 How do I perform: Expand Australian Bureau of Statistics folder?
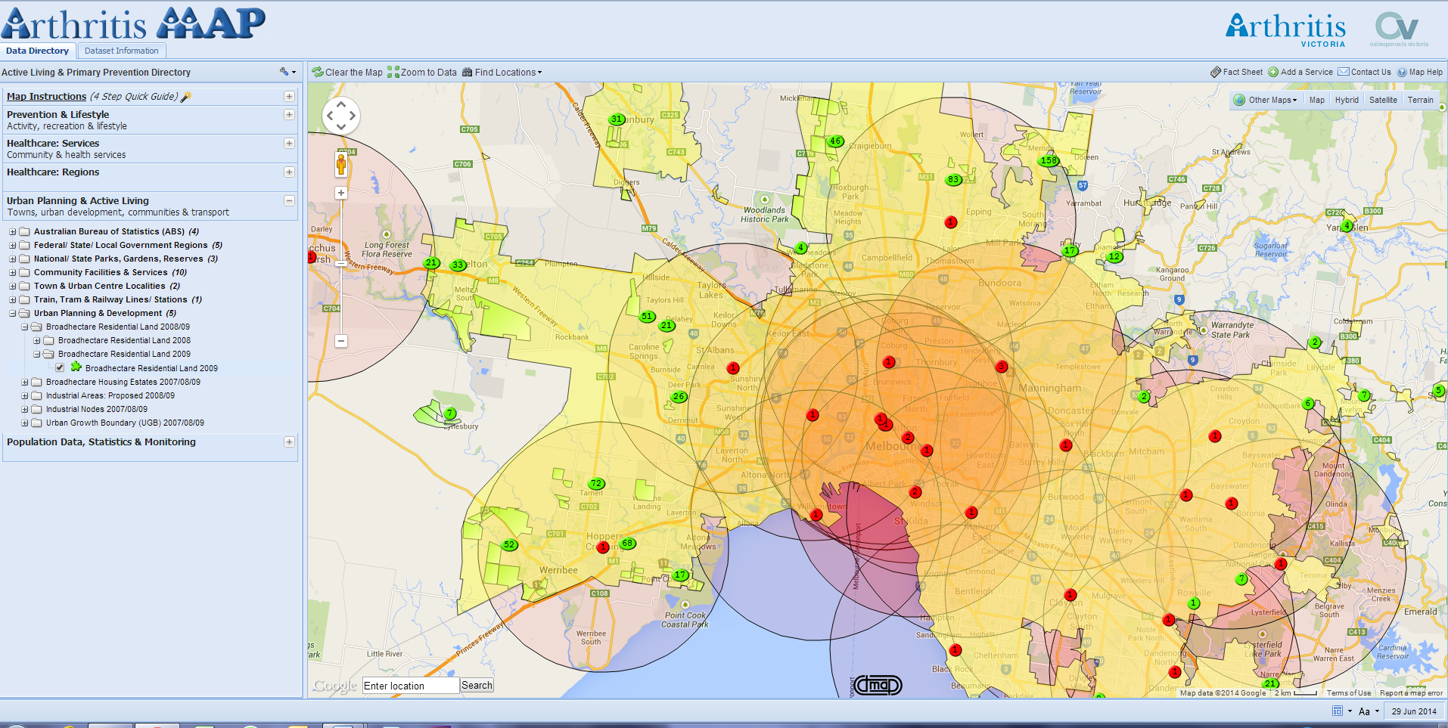click(x=12, y=231)
